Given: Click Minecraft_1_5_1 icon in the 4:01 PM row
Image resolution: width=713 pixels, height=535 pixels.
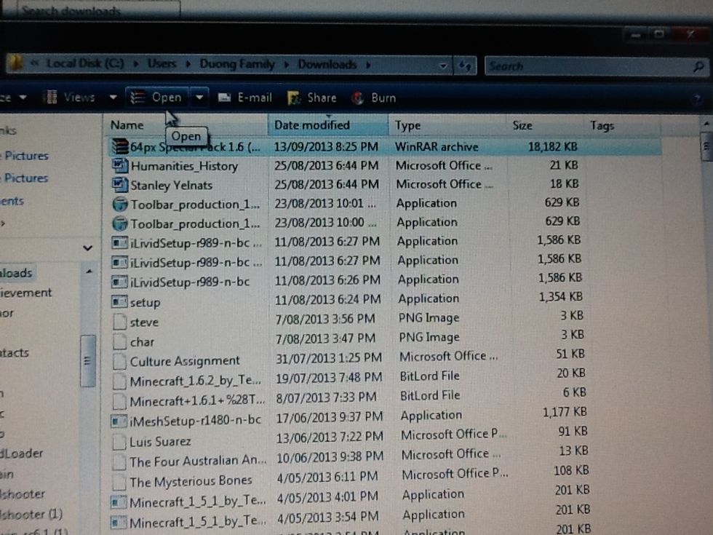Looking at the screenshot, I should pos(118,502).
